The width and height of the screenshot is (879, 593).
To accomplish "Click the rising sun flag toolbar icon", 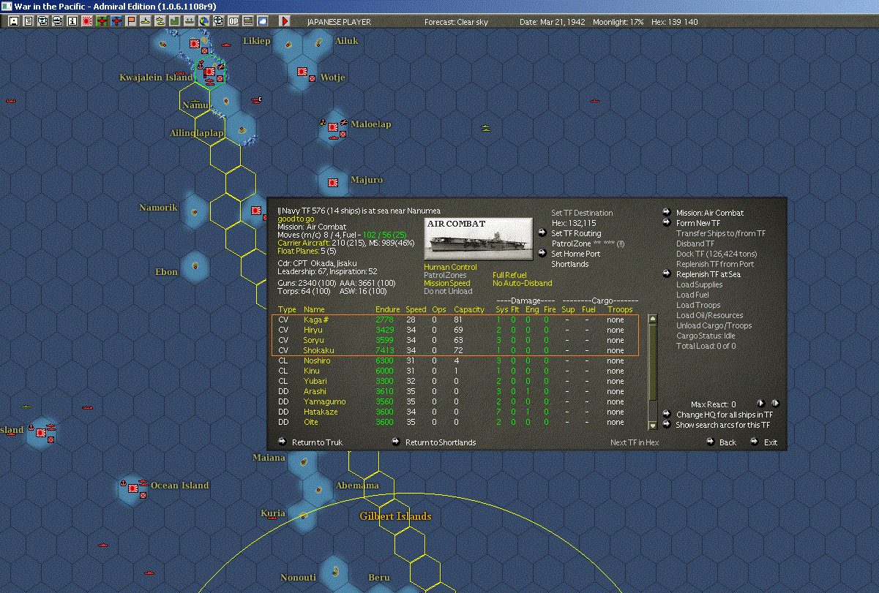I will 86,21.
